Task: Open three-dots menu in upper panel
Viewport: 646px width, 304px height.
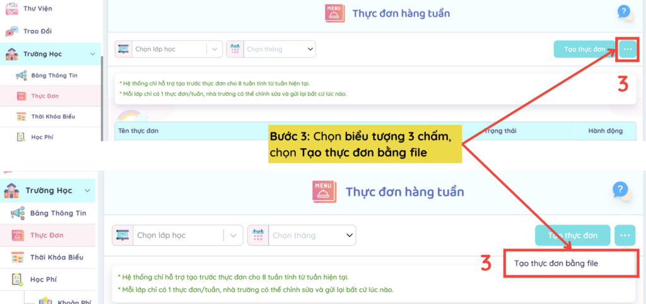Action: coord(628,49)
